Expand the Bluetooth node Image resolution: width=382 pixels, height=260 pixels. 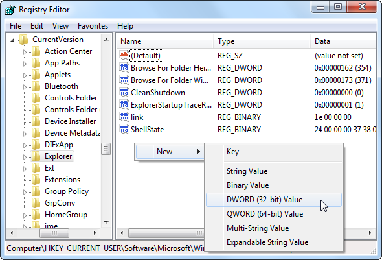pos(25,87)
